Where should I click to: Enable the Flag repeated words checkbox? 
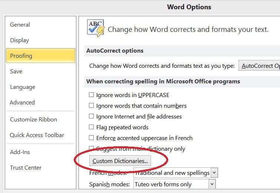point(91,127)
